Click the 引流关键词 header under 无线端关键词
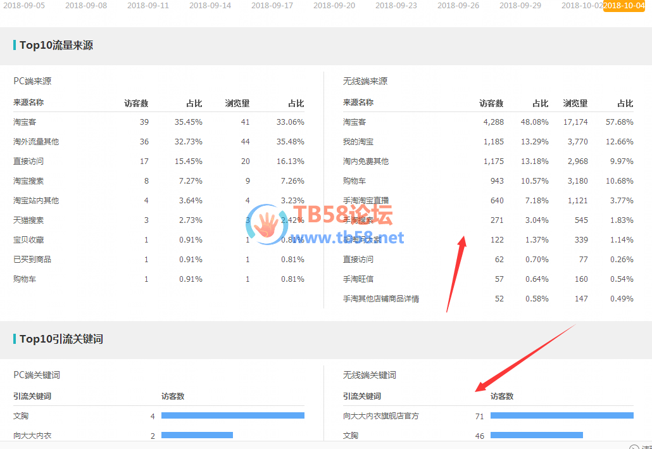 point(361,396)
